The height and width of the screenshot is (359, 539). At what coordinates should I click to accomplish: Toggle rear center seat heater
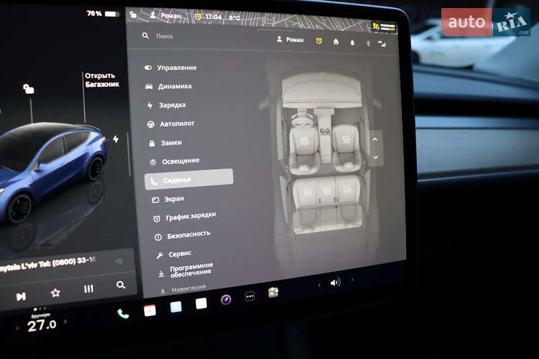click(327, 191)
